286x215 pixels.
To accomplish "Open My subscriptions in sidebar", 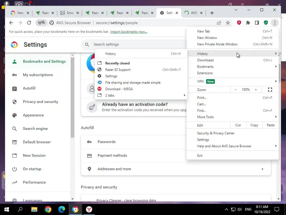I will pyautogui.click(x=38, y=75).
